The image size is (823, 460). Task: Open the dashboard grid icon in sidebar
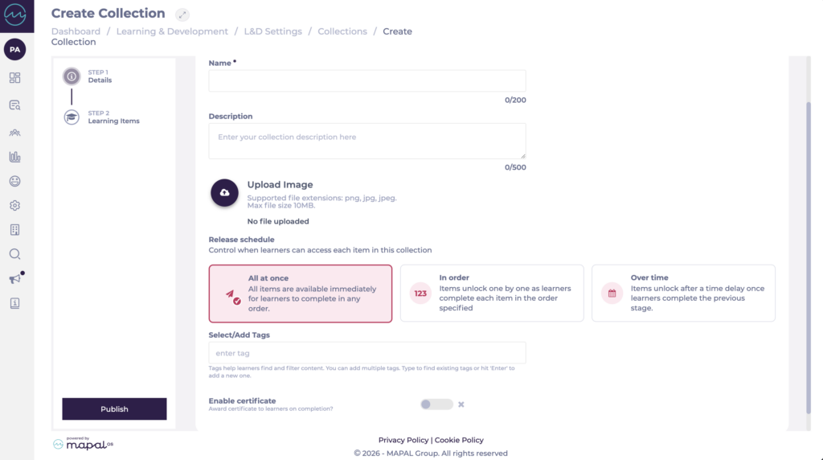coord(14,78)
